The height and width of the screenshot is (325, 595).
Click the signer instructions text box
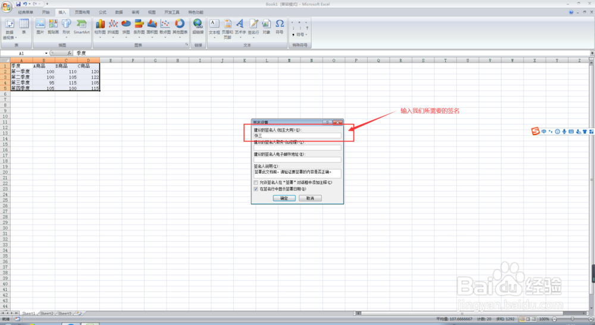pyautogui.click(x=297, y=173)
